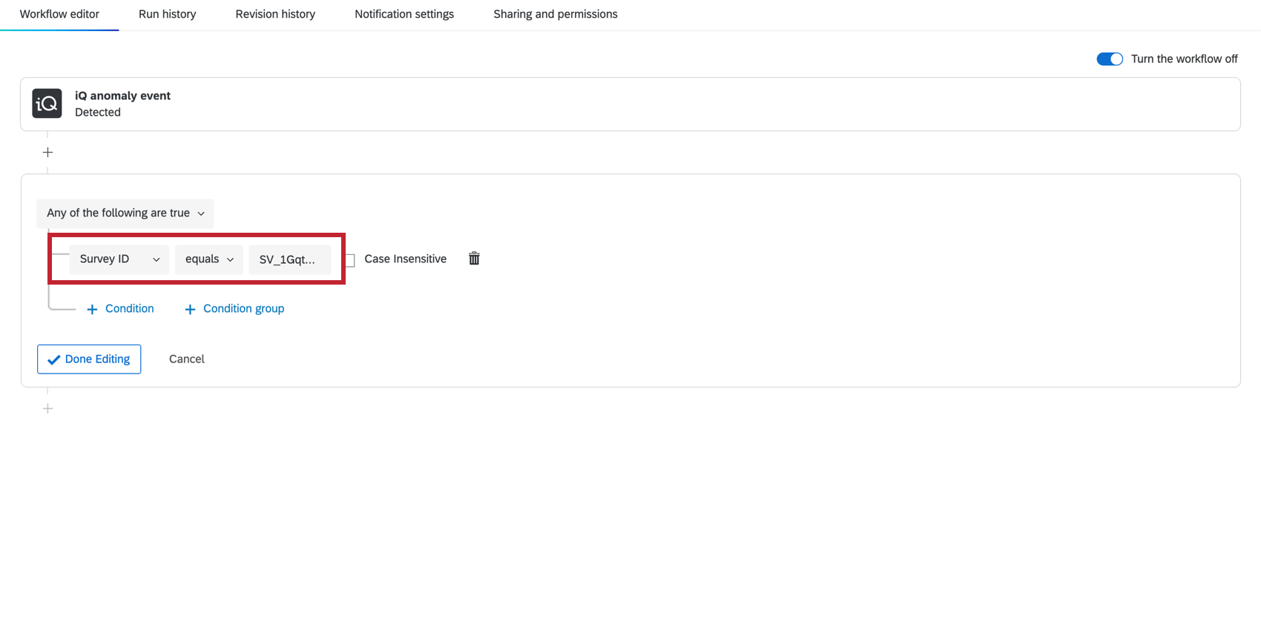Click the Detected status text
1261x630 pixels.
(98, 112)
